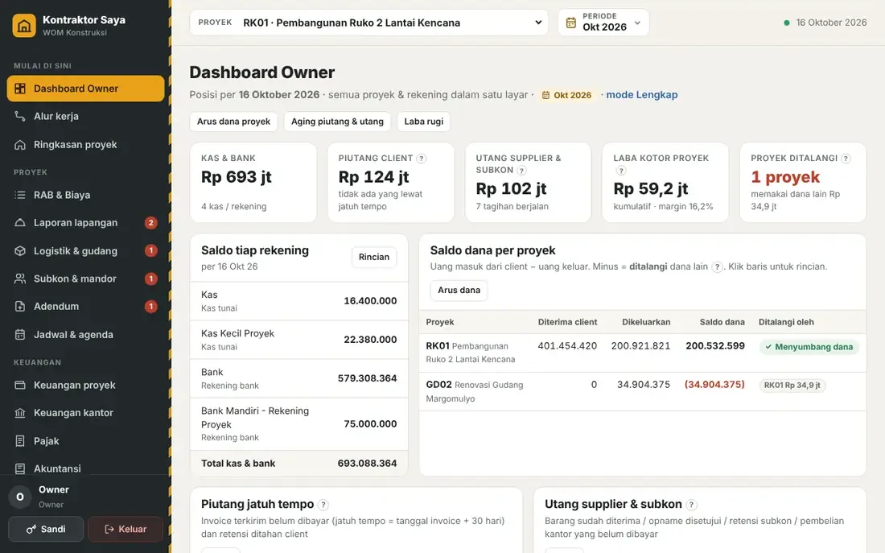
Task: Click the GD02 Renovasi Gudang Margomulyo row
Action: (642, 391)
